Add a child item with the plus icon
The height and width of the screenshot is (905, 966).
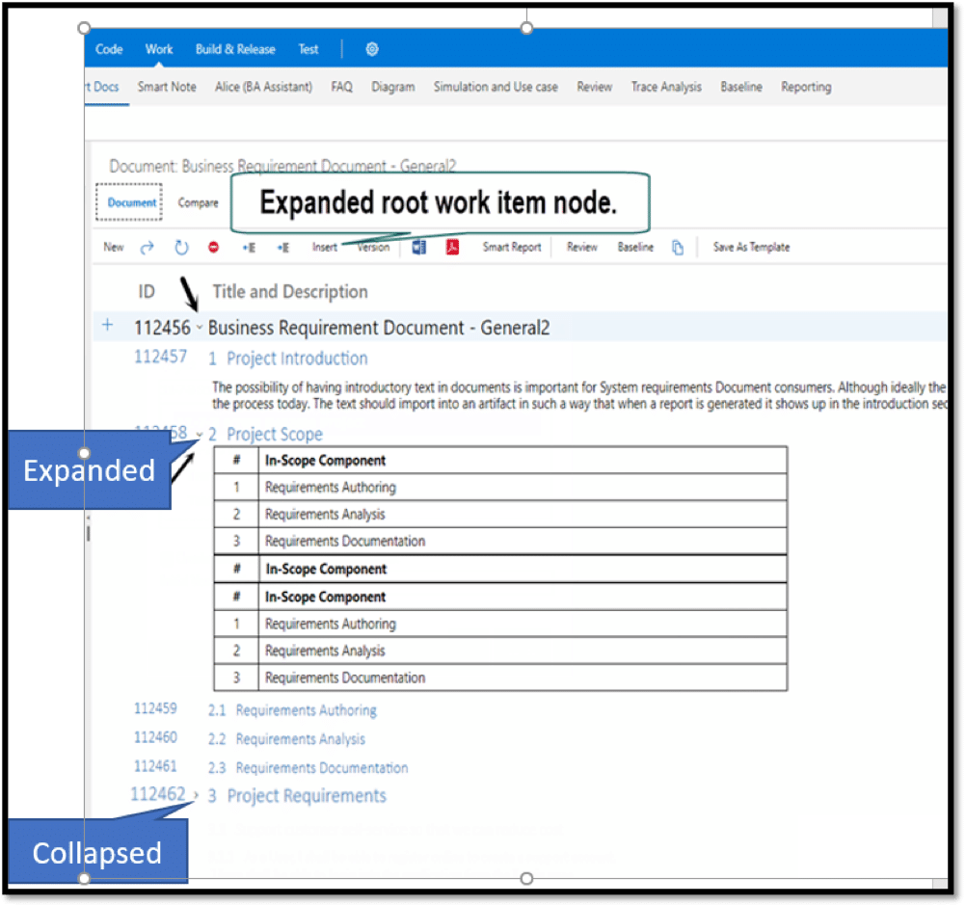click(107, 326)
